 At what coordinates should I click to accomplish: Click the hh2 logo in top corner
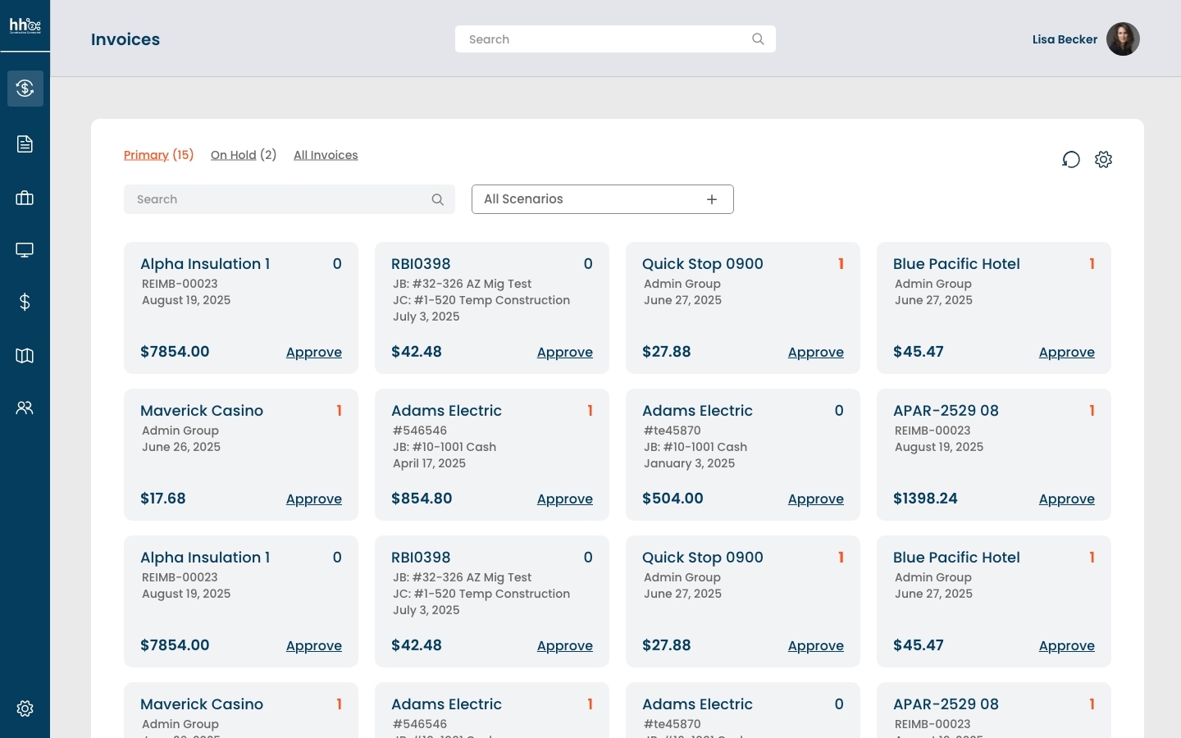(25, 25)
